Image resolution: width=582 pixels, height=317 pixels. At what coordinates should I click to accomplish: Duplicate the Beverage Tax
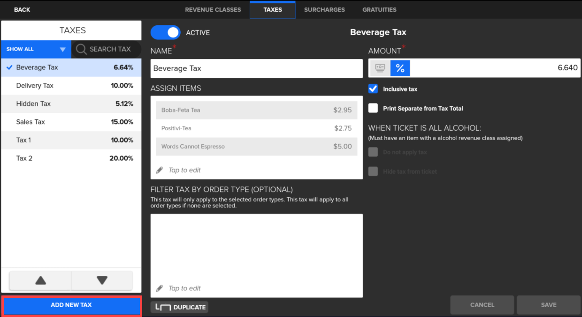tap(179, 307)
